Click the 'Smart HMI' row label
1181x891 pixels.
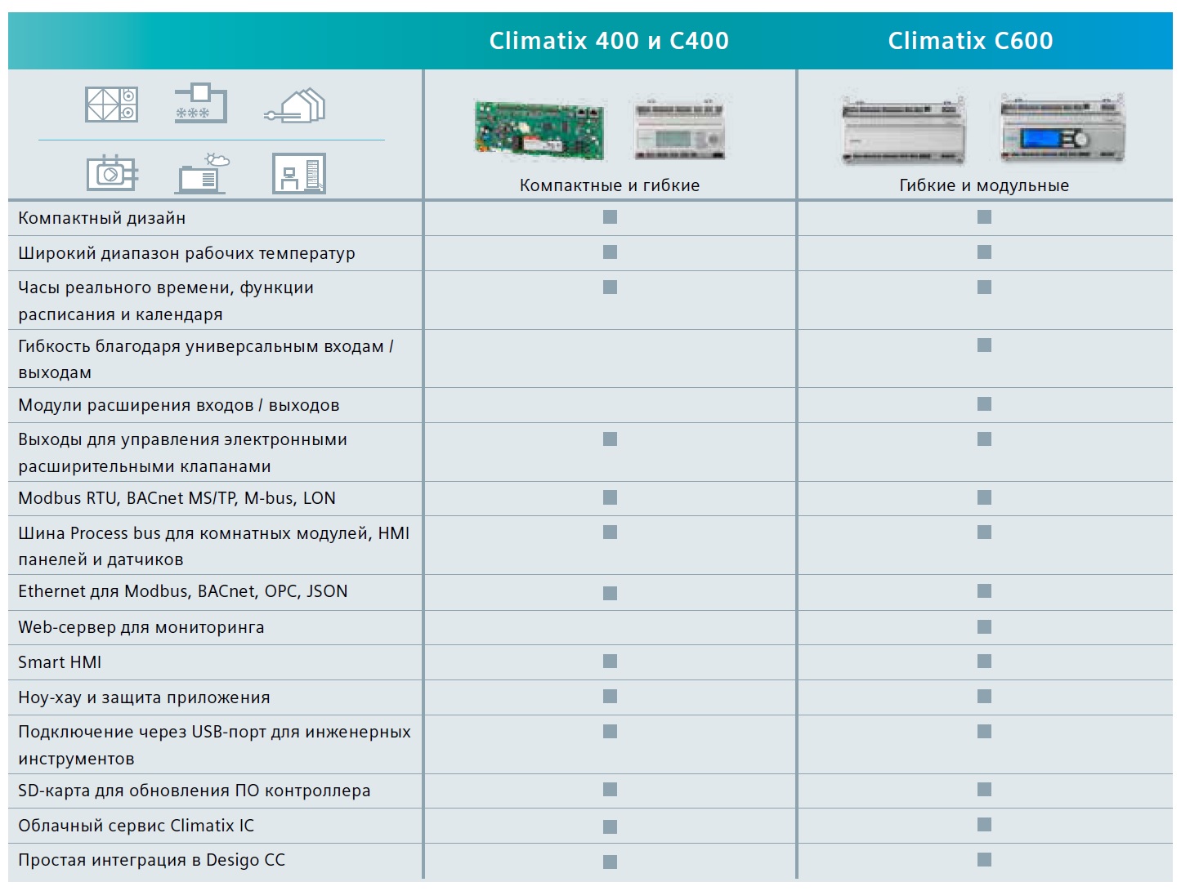pos(60,662)
